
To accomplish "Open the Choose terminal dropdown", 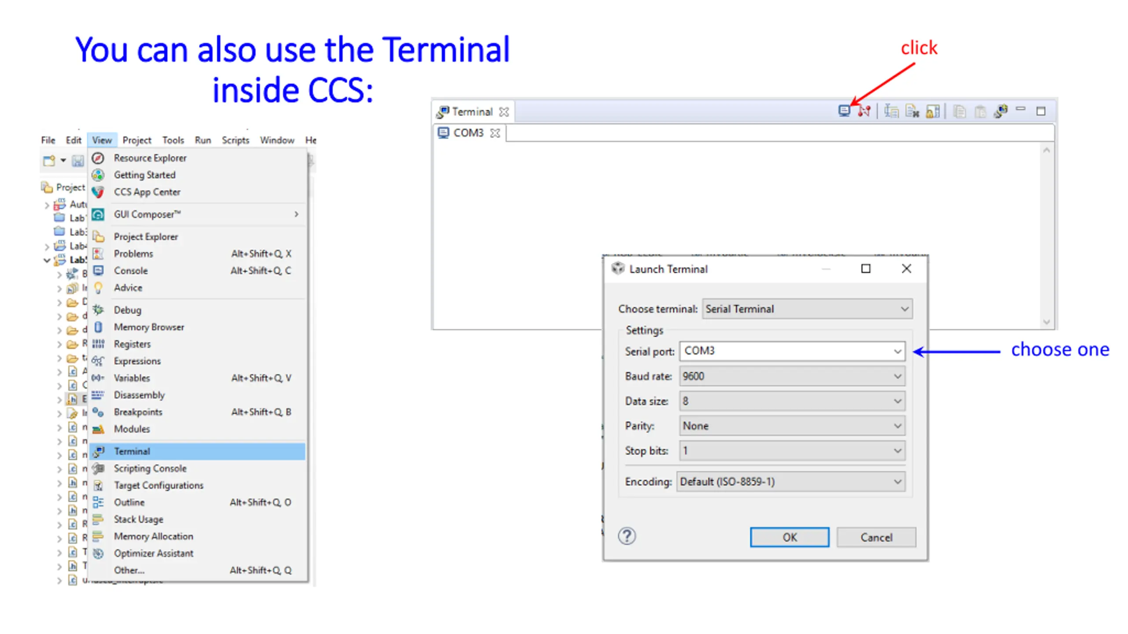I will [807, 309].
